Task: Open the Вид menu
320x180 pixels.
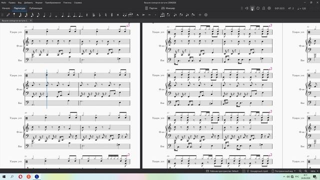Action: 19,2
